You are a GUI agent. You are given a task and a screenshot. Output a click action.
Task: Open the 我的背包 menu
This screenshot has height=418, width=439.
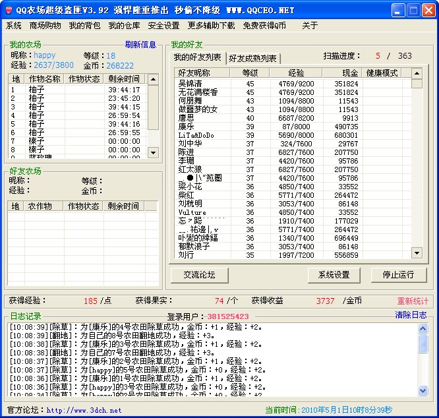coord(84,26)
